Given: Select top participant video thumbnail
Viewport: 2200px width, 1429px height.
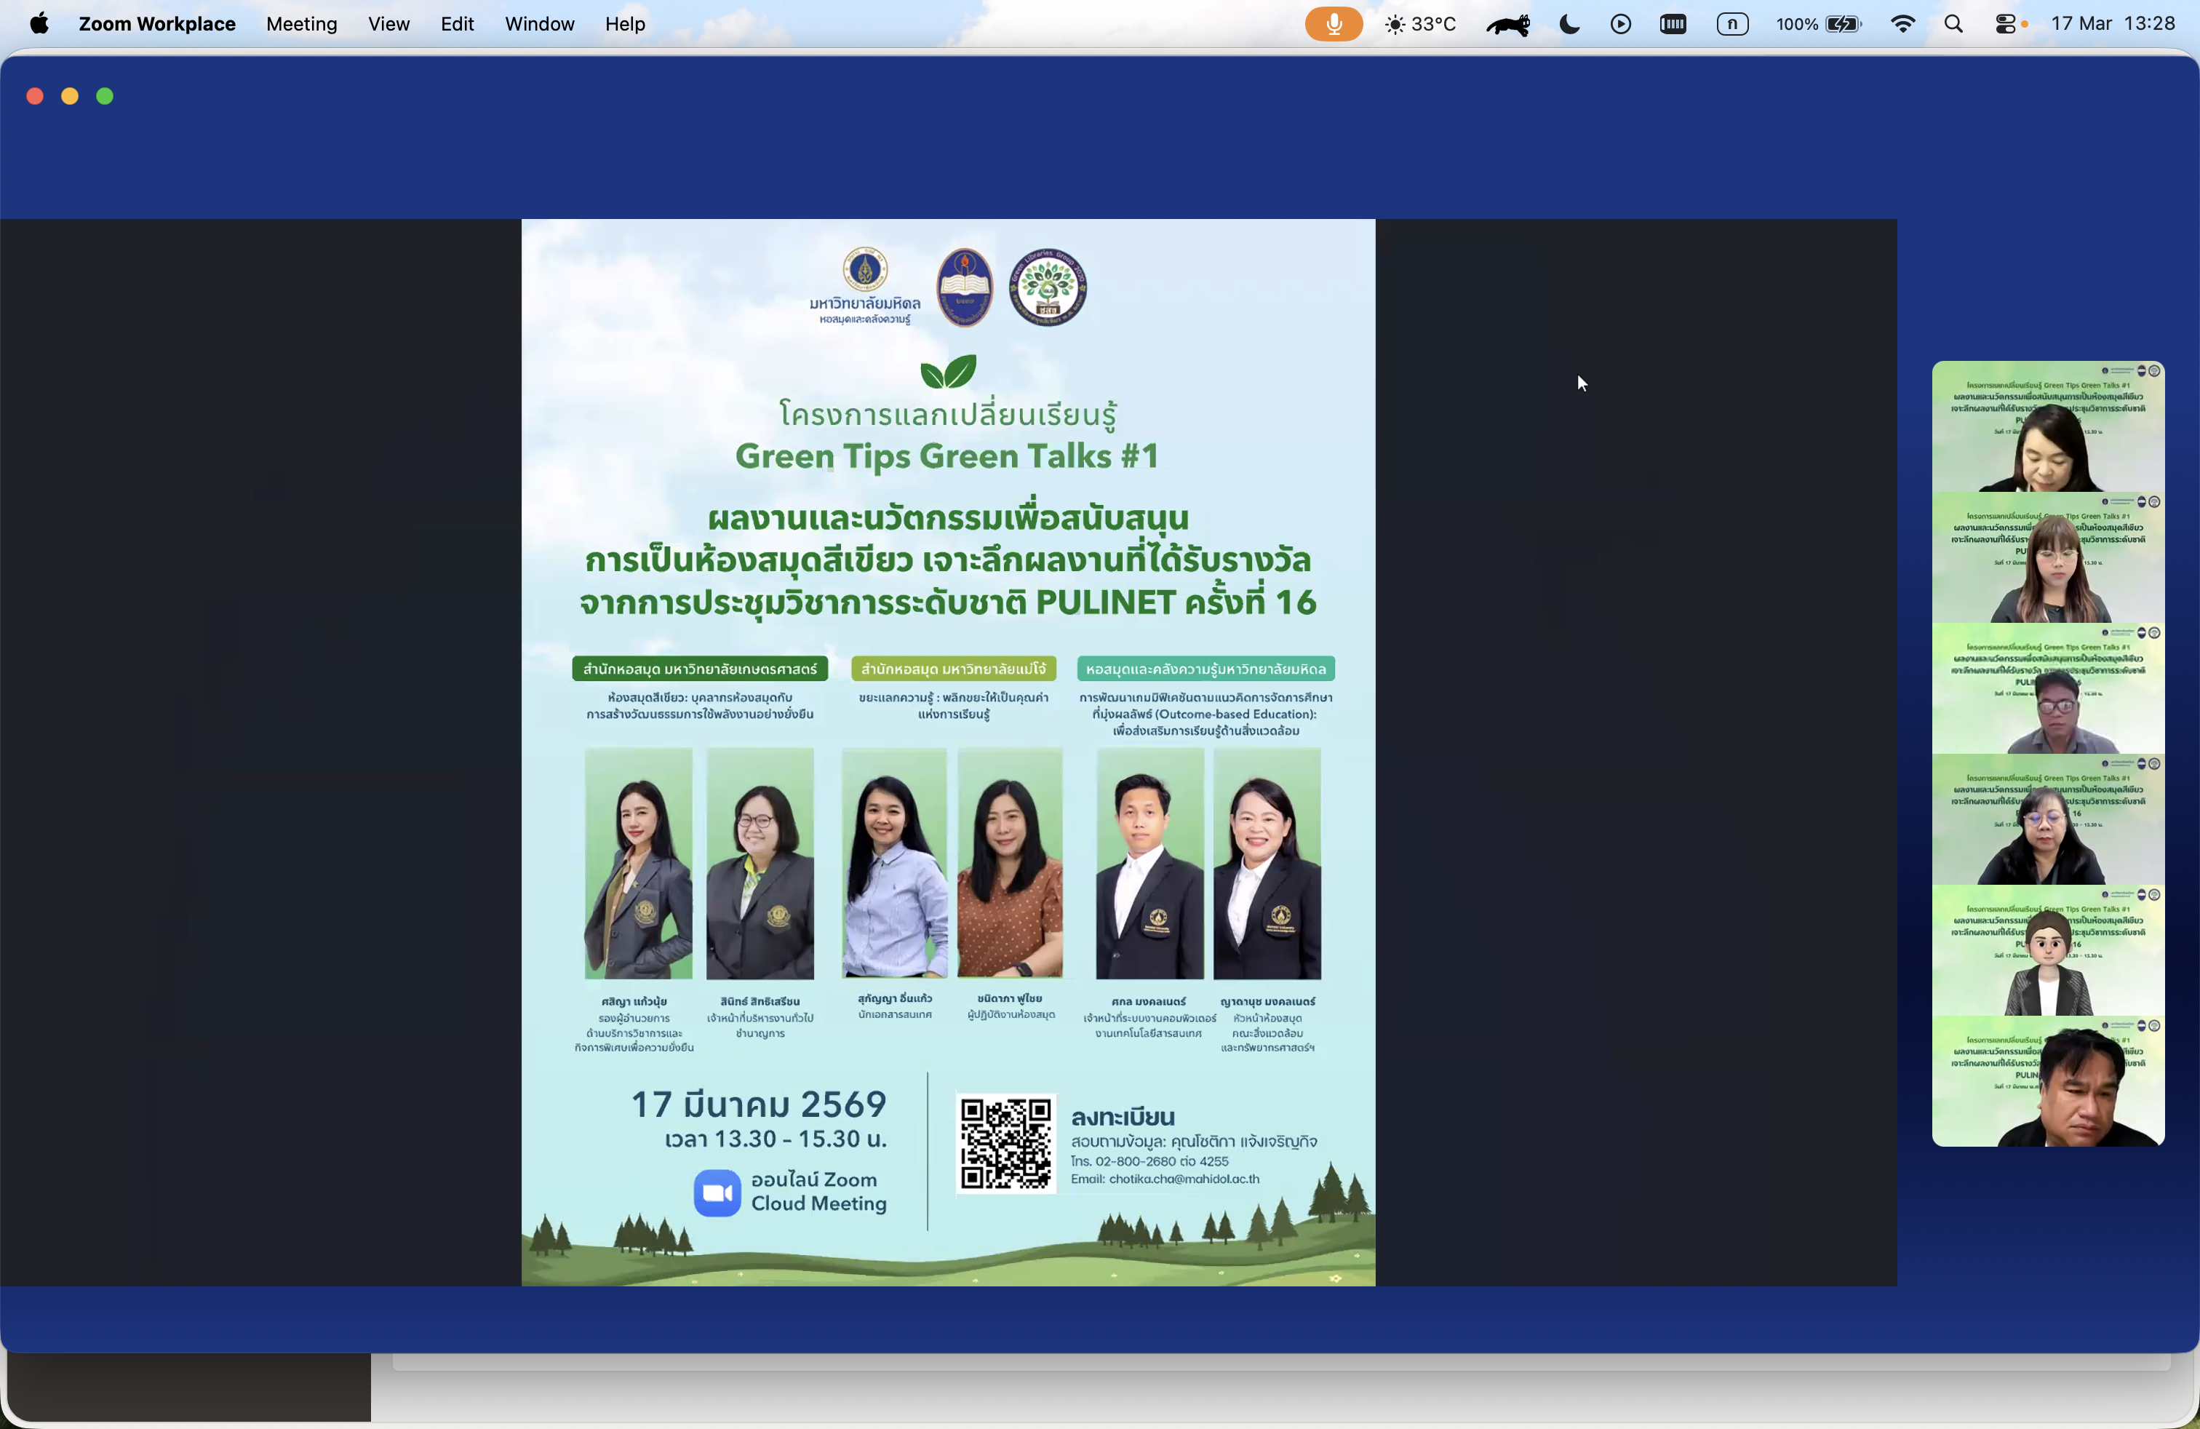Looking at the screenshot, I should 2047,426.
